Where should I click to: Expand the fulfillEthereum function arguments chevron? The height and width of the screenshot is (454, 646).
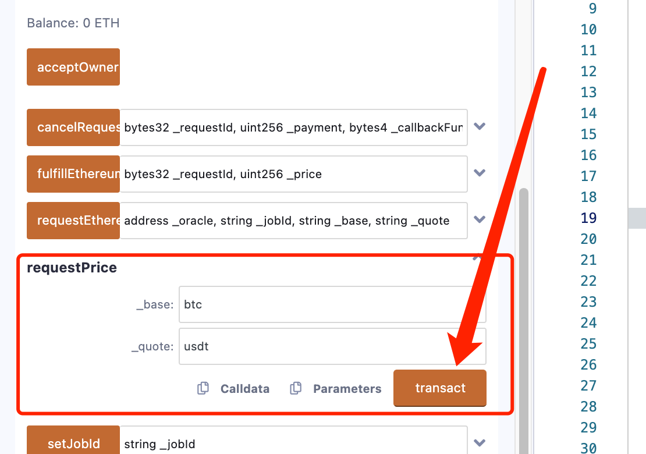(480, 173)
